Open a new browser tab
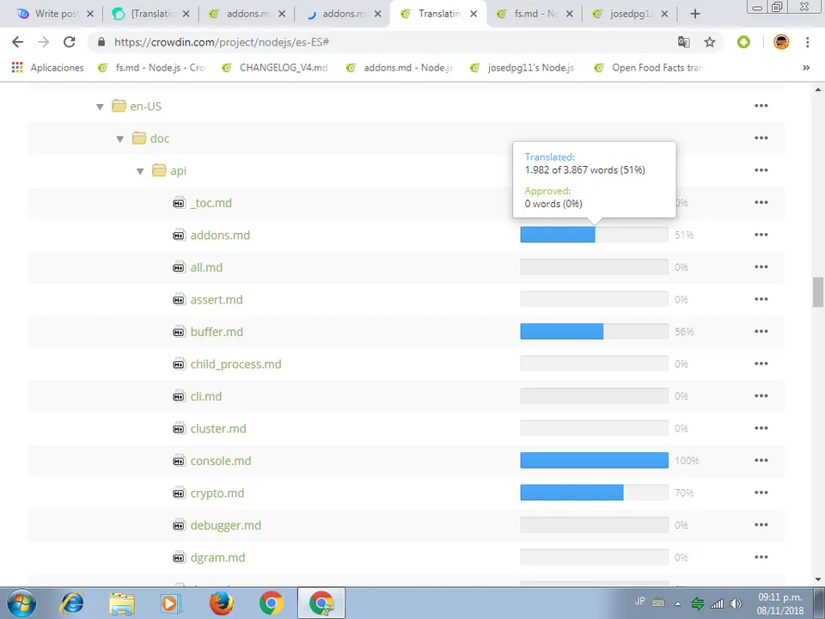The width and height of the screenshot is (825, 619). [x=695, y=15]
